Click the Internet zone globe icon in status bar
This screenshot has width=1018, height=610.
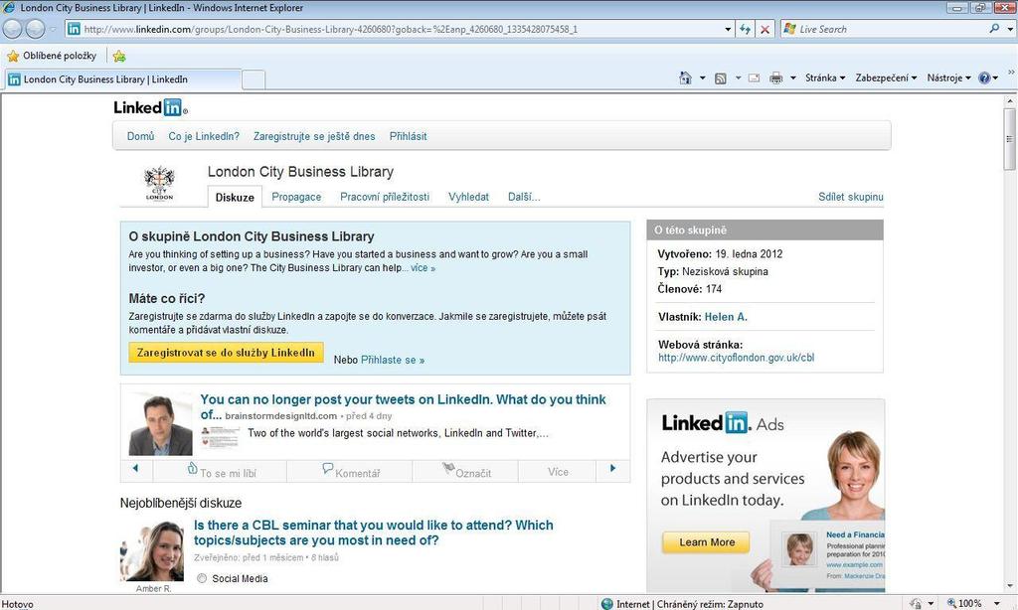607,603
